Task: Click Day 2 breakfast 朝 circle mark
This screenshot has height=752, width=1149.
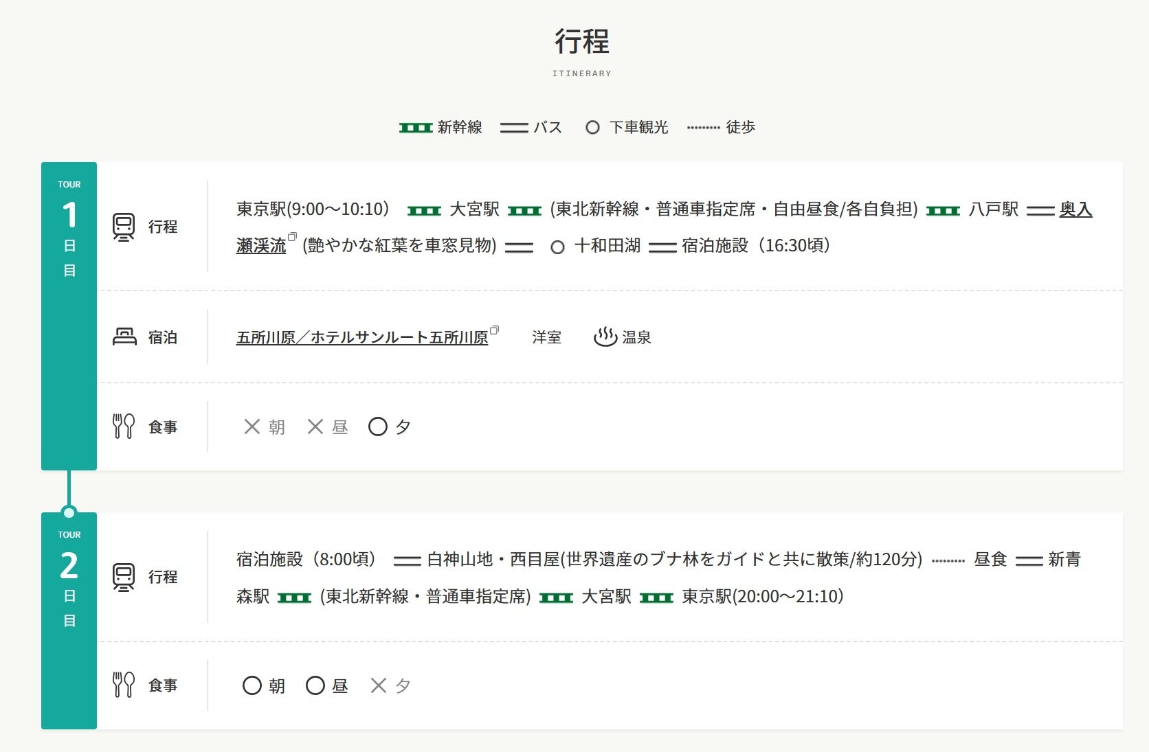Action: 252,685
